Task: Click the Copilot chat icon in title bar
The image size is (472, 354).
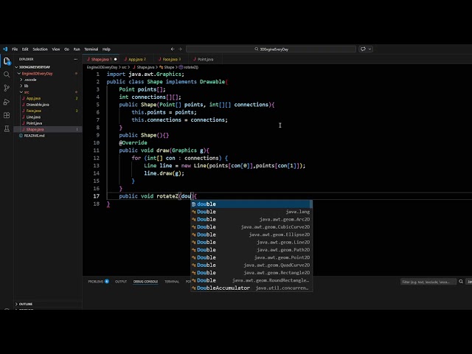Action: pyautogui.click(x=363, y=49)
